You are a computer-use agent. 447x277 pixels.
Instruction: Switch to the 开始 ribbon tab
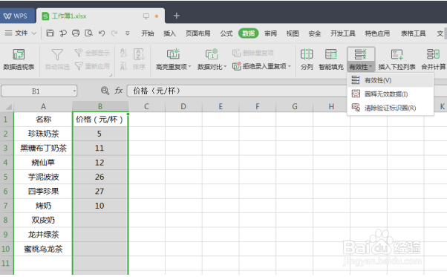click(148, 33)
